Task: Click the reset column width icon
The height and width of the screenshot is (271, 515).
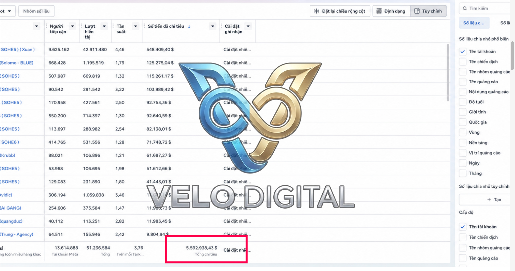Action: [x=316, y=11]
